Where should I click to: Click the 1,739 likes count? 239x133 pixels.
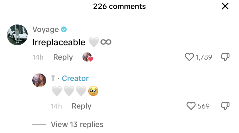[x=204, y=57]
